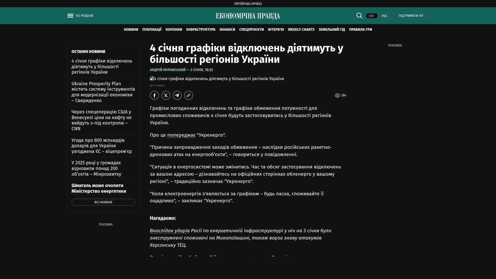The height and width of the screenshot is (279, 496).
Task: Go to WEEKLY CHARTS section
Action: click(x=301, y=30)
